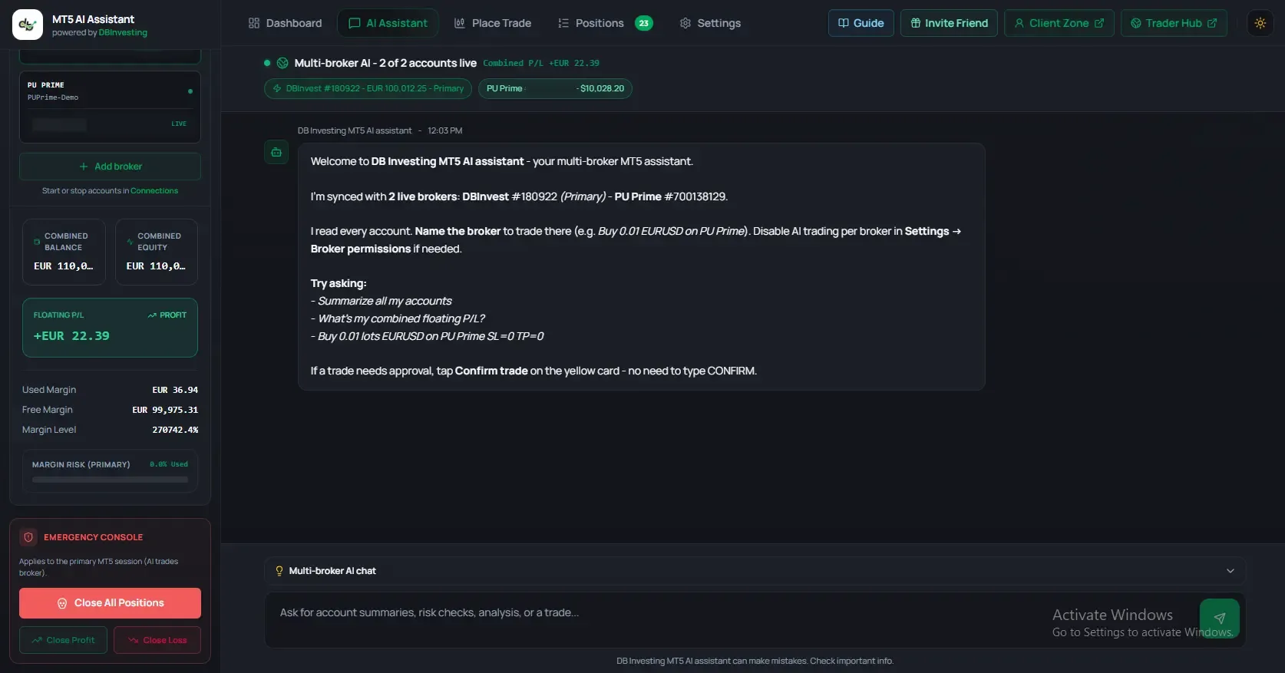The width and height of the screenshot is (1285, 673).
Task: Click the Settings gear icon in the nav
Action: pos(685,23)
